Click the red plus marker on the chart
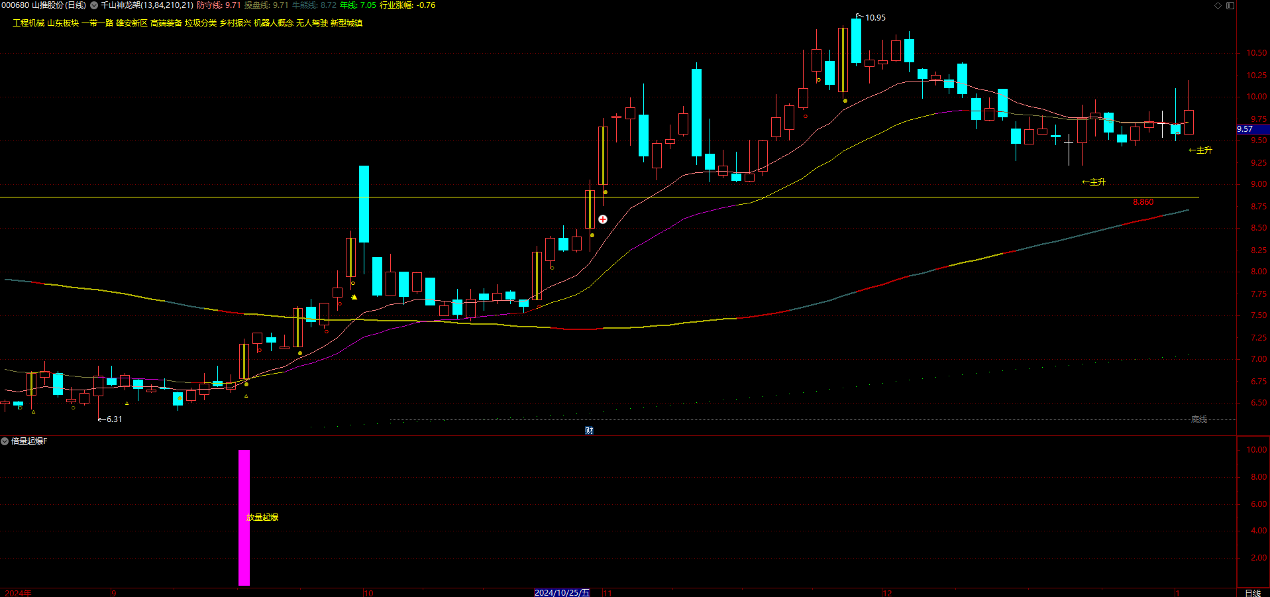 [603, 219]
